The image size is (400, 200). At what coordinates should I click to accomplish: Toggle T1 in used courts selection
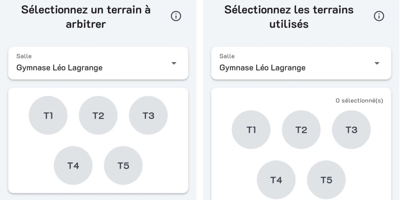click(x=251, y=130)
